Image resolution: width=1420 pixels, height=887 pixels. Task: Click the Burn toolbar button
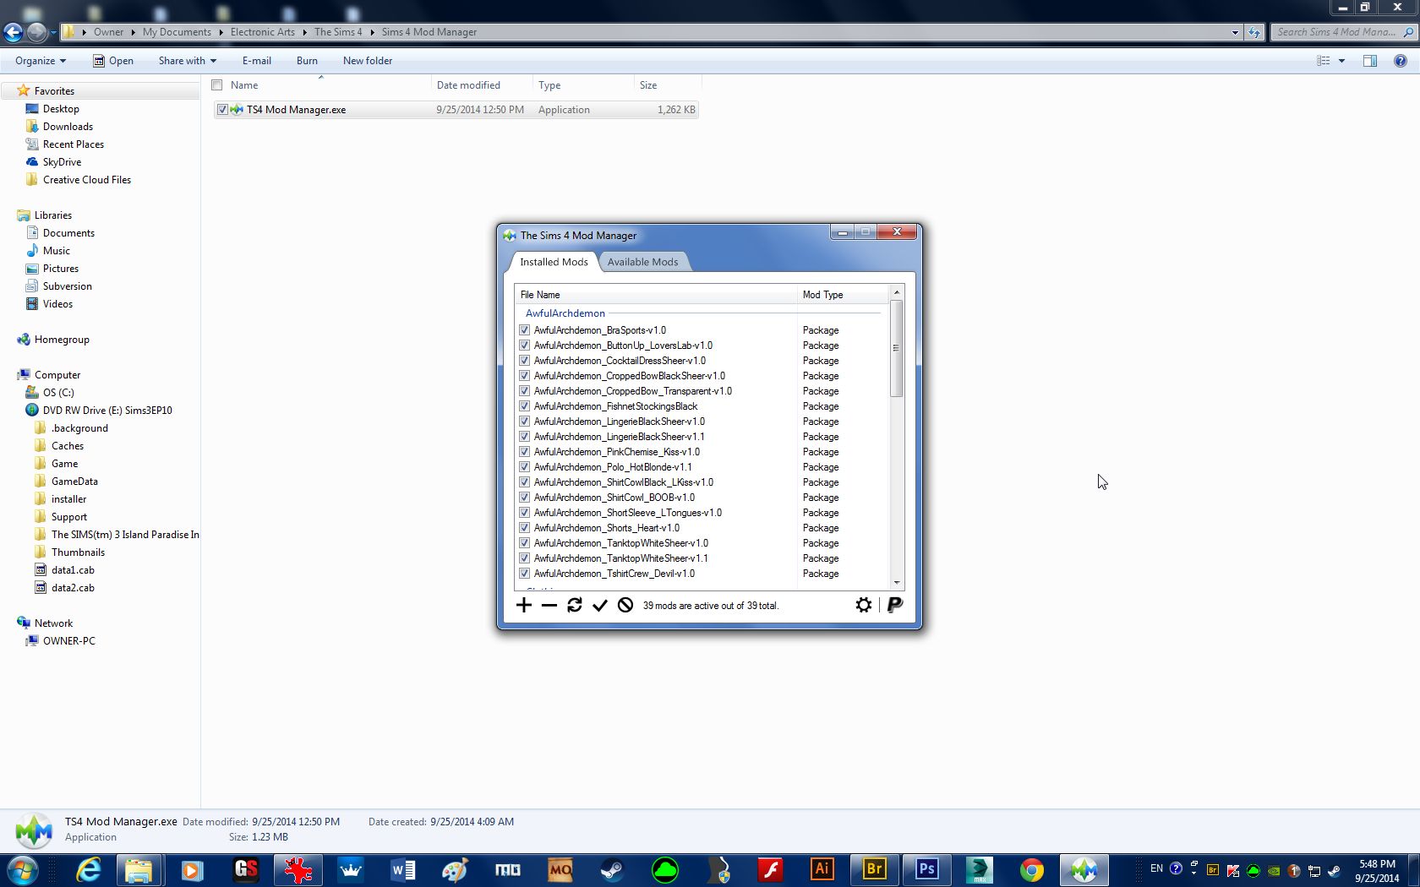coord(307,61)
